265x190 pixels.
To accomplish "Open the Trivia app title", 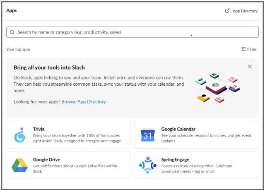I will [39, 129].
